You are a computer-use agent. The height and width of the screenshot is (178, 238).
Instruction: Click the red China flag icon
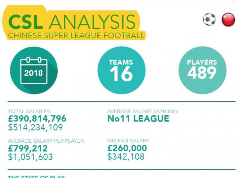click(228, 20)
